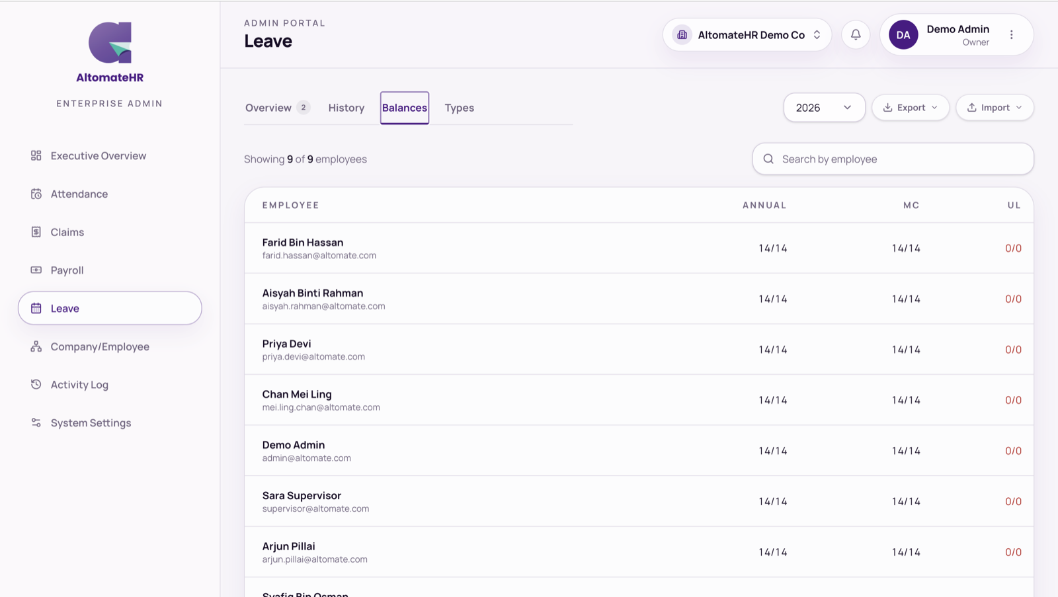Click Demo Admin's annual balance 14/14
The image size is (1058, 597).
pyautogui.click(x=772, y=451)
